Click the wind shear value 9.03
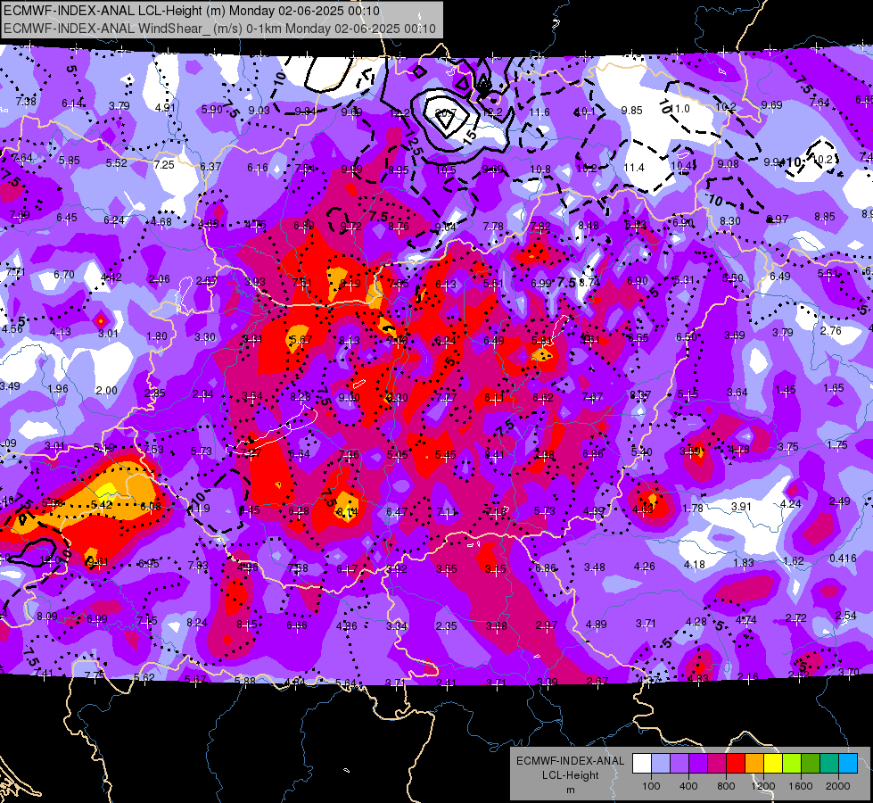Screen dimensions: 873x803 pyautogui.click(x=259, y=111)
